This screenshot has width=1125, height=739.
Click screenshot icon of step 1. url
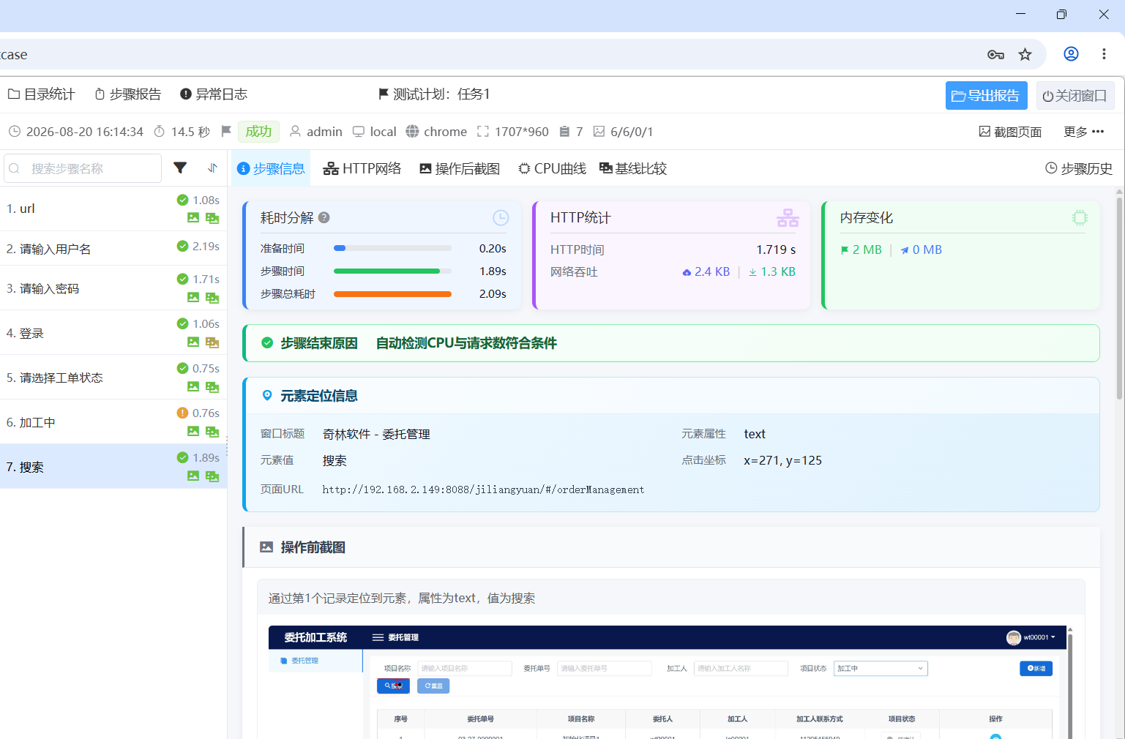[x=193, y=217]
